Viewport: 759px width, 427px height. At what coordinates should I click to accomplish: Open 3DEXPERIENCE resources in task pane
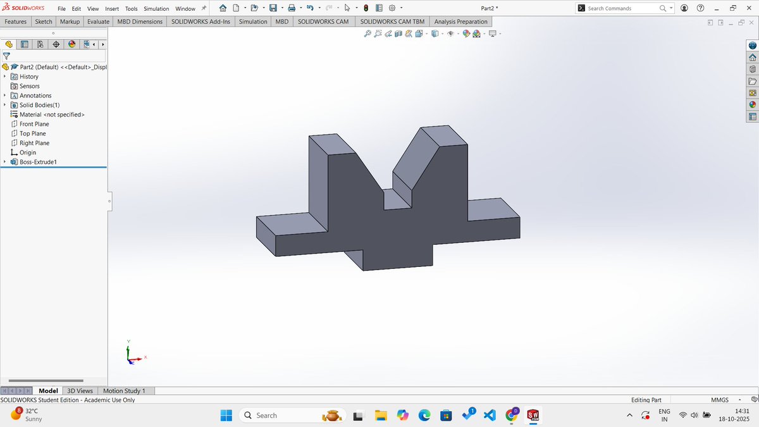[752, 46]
